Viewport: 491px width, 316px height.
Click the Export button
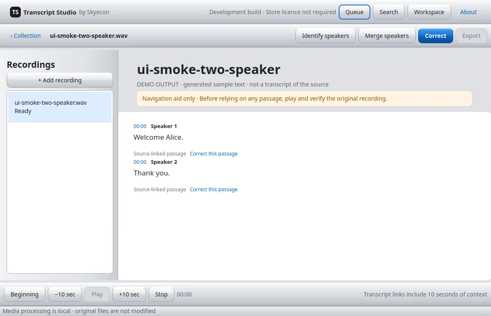coord(471,36)
